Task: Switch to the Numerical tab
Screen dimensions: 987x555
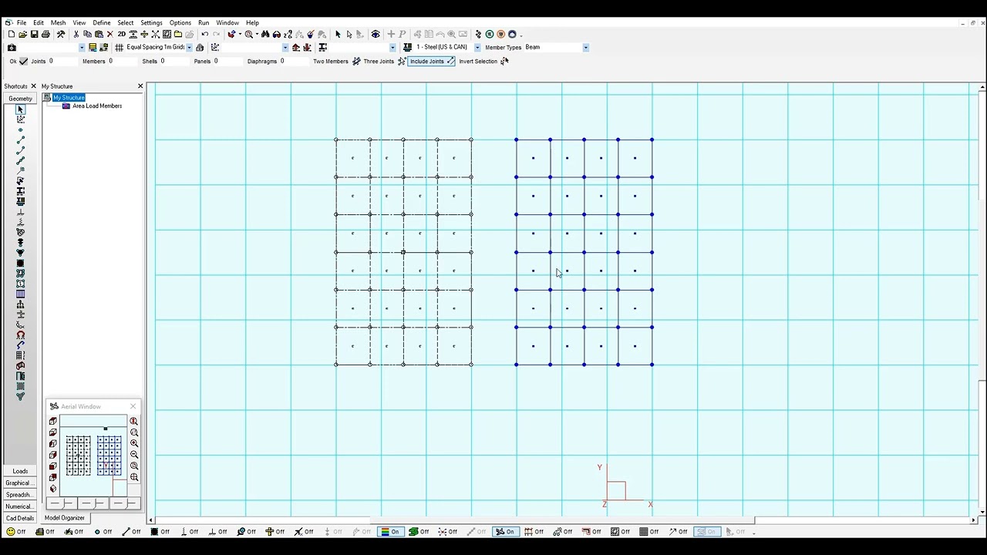Action: pyautogui.click(x=20, y=506)
